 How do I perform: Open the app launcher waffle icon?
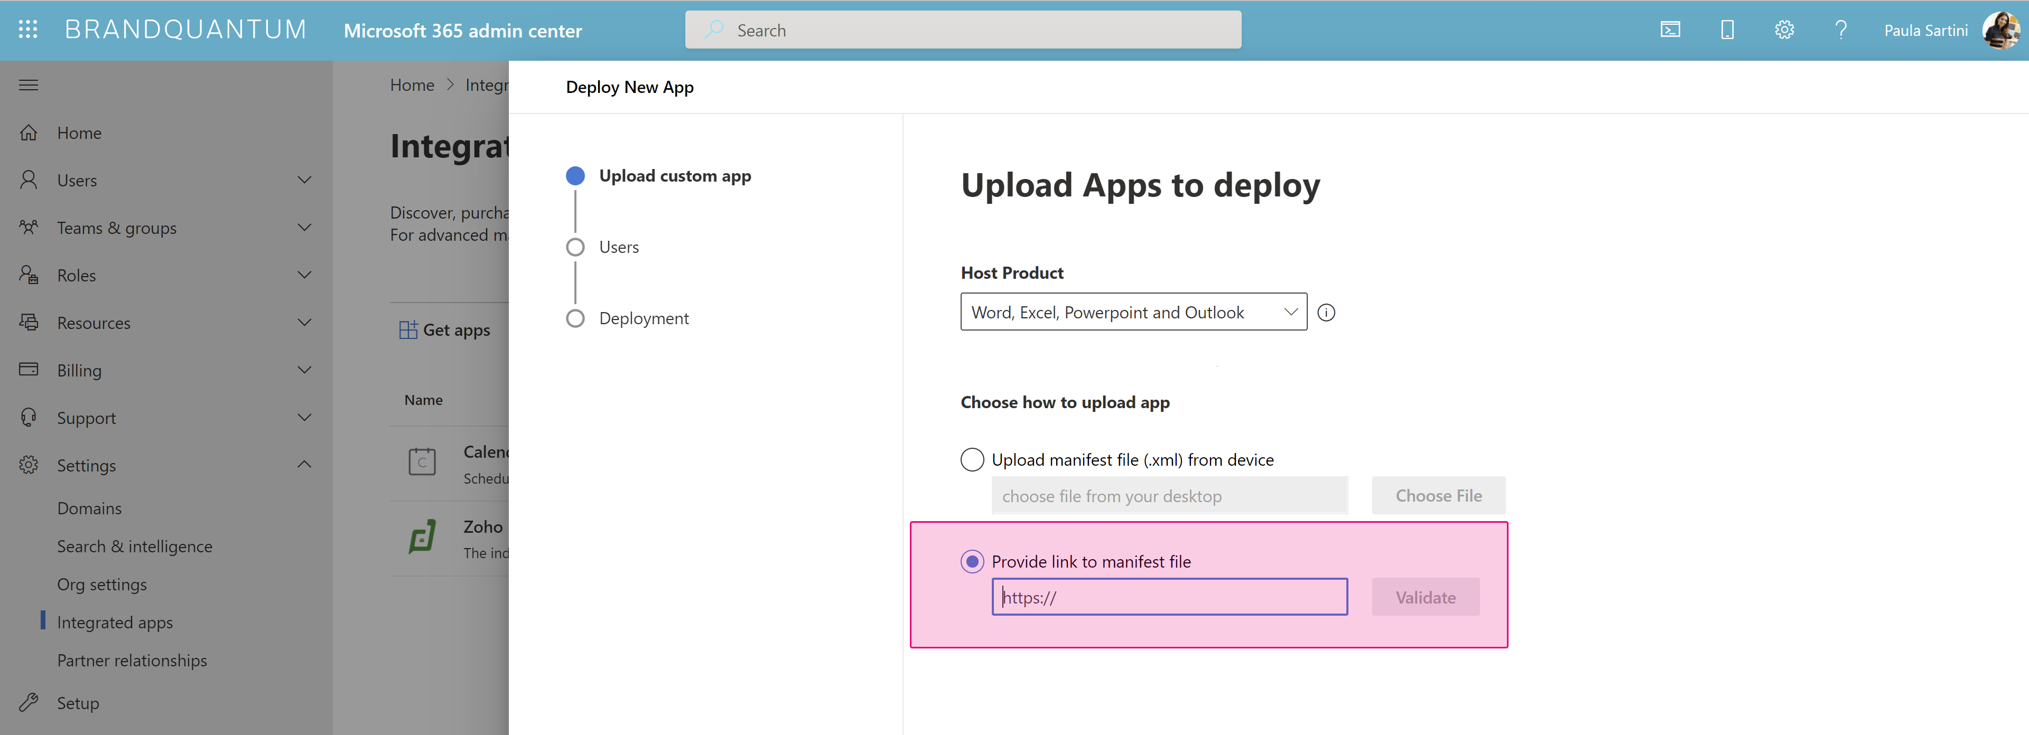coord(29,30)
